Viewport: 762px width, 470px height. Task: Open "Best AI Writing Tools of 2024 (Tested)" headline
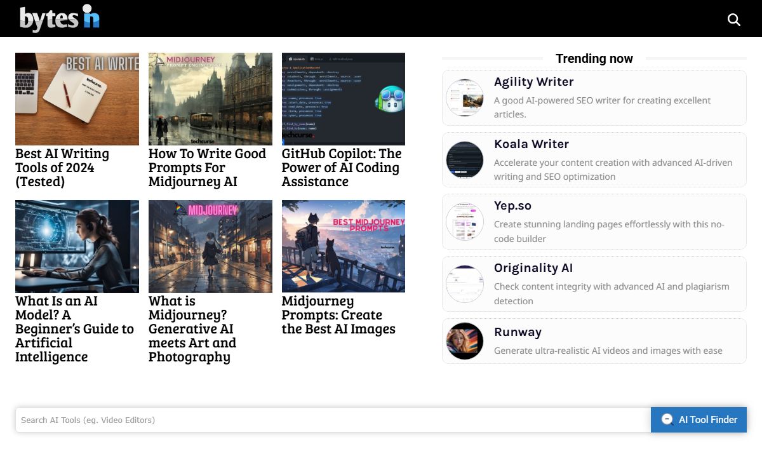coord(62,168)
